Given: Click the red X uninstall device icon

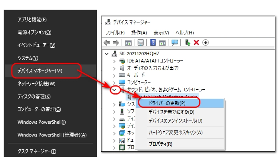Looking at the screenshot, I should pos(196,43).
